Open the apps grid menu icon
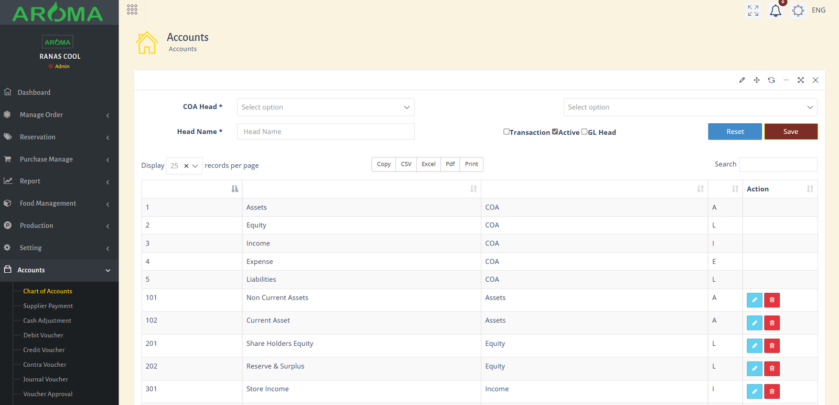This screenshot has width=839, height=405. coord(132,9)
